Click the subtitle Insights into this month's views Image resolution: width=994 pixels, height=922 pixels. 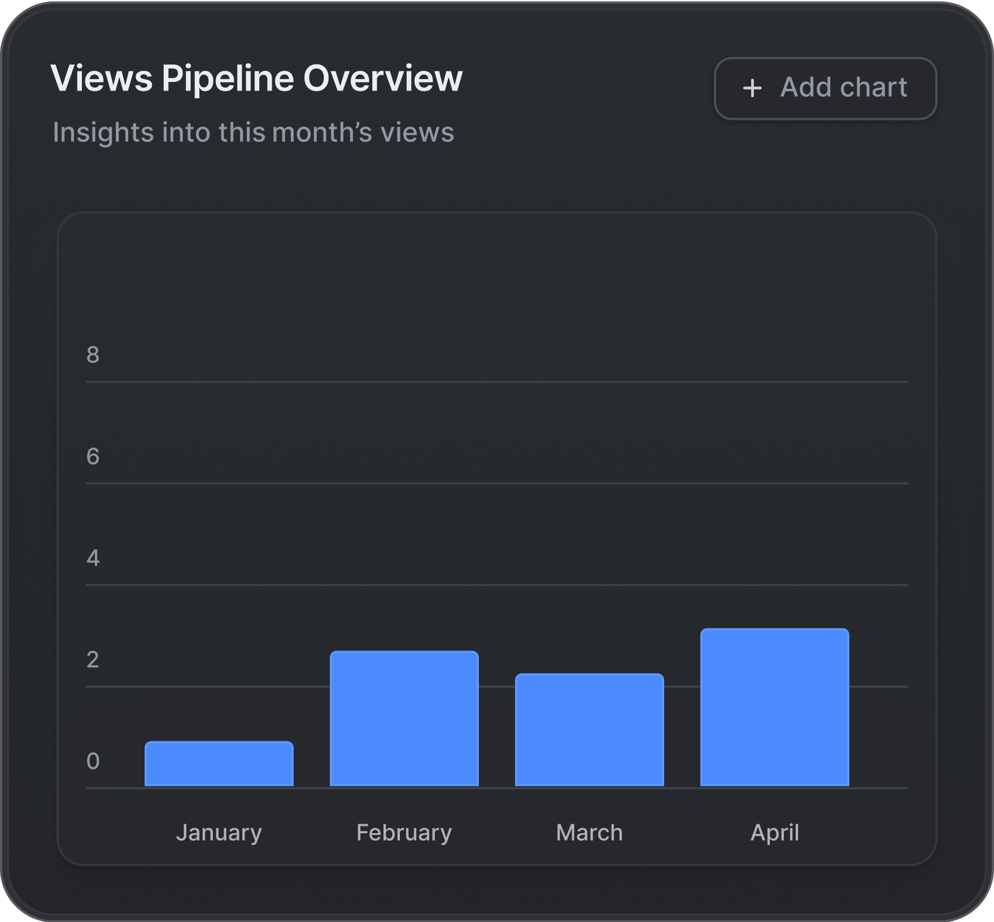[x=253, y=133]
